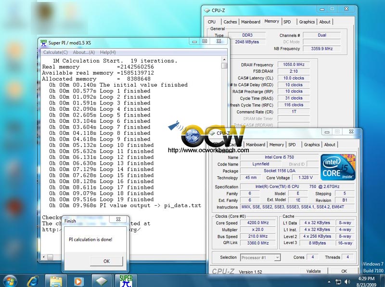The image size is (385, 287).
Task: Switch to Super PI taskbar button
Action: 126,281
